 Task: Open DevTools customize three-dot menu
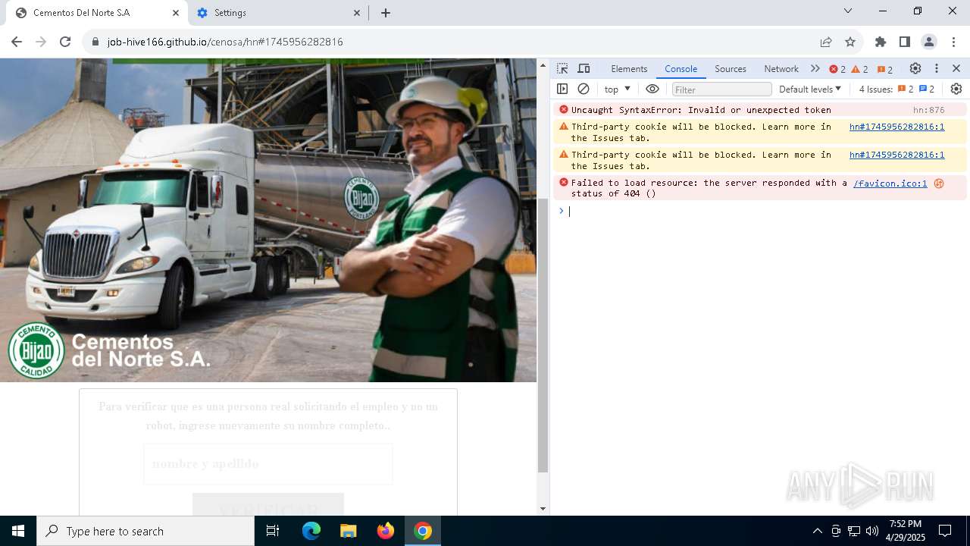click(x=937, y=68)
